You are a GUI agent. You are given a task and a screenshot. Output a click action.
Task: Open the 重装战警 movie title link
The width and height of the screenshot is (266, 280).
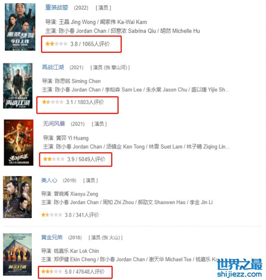(57, 7)
